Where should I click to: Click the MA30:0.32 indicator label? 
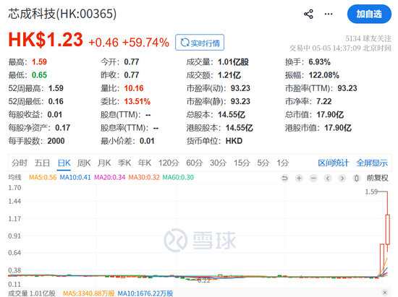144,177
